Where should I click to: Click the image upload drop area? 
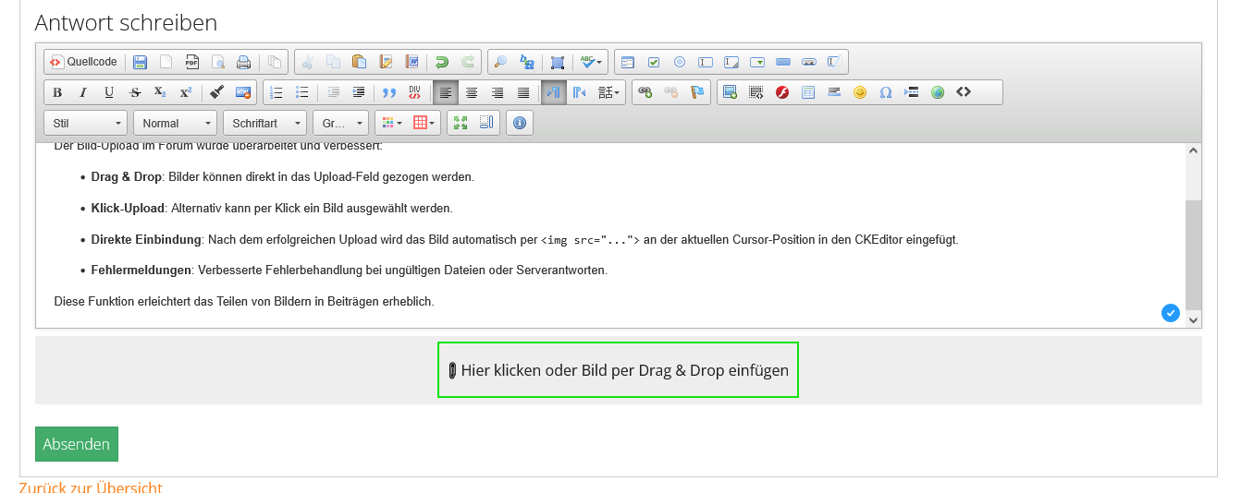(x=618, y=370)
